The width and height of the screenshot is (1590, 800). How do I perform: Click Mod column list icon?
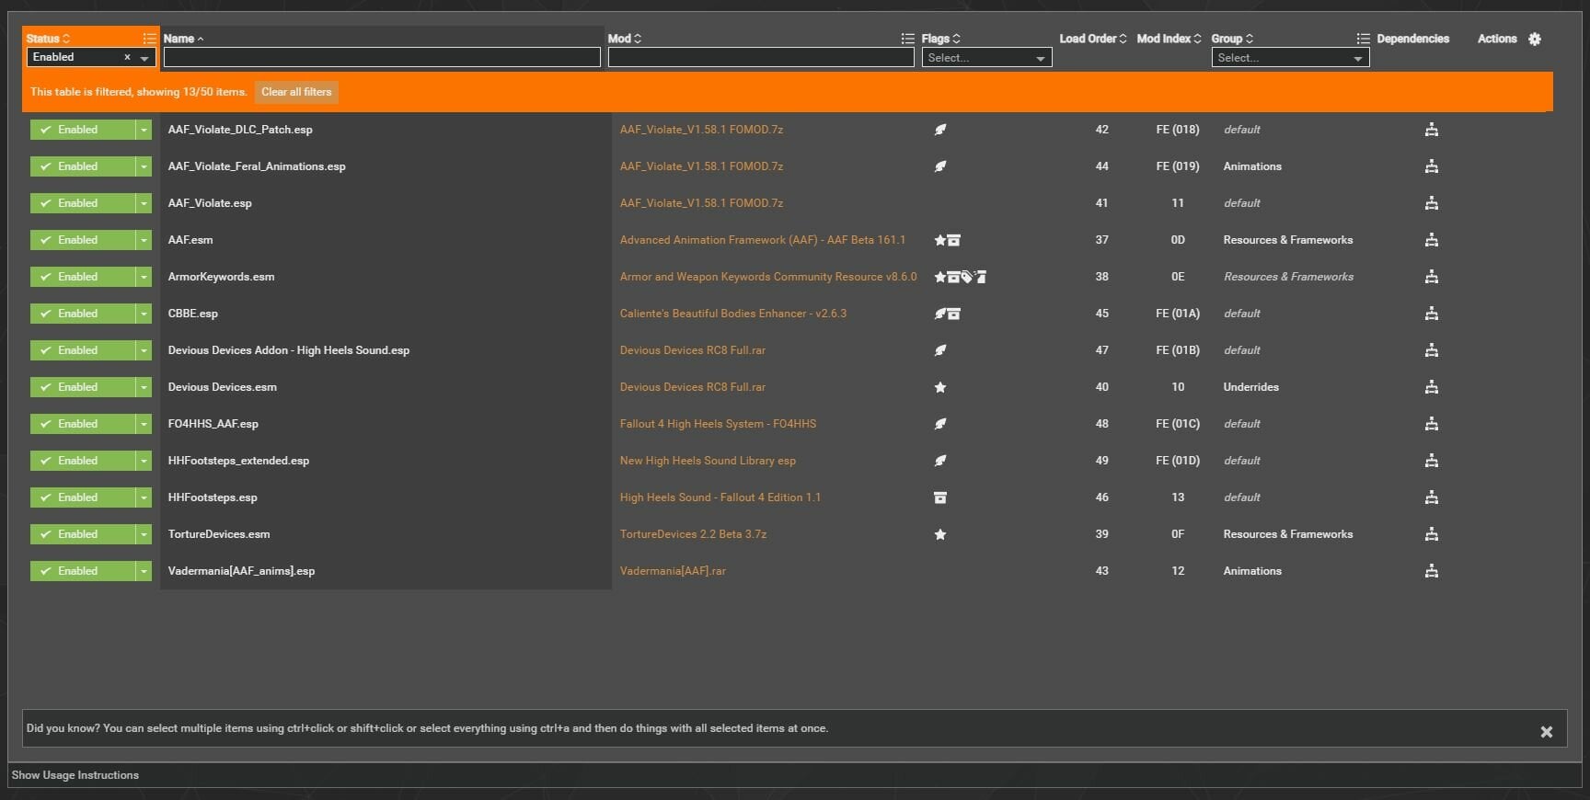(x=907, y=39)
